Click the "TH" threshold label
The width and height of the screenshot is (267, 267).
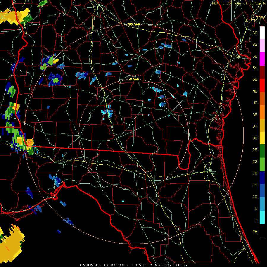pos(255,232)
